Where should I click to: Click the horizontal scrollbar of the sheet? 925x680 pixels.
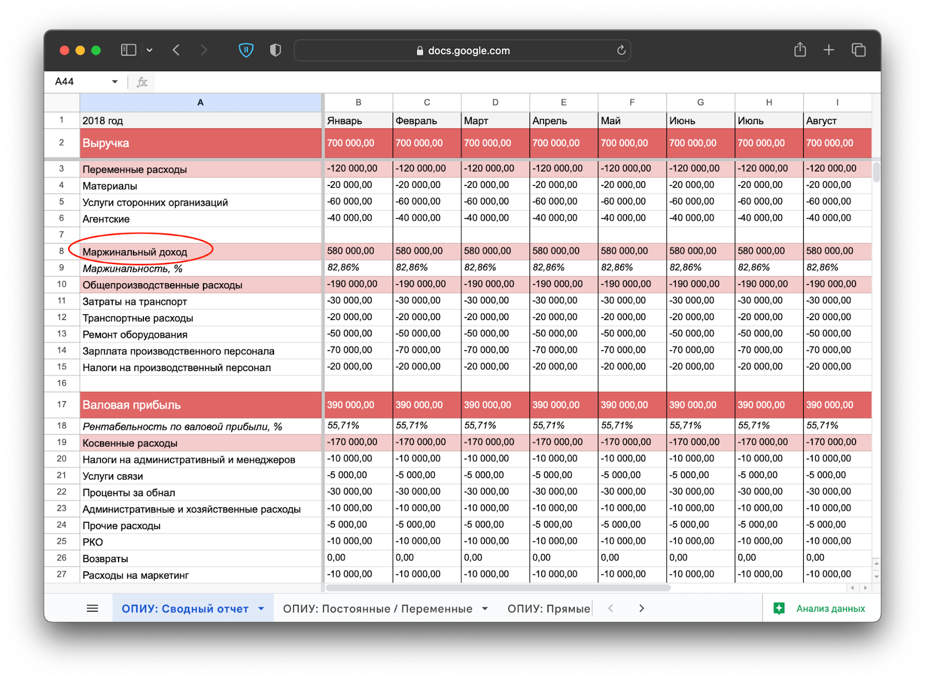(497, 588)
